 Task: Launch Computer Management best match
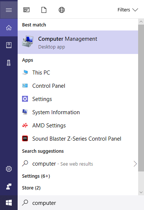(x=78, y=42)
